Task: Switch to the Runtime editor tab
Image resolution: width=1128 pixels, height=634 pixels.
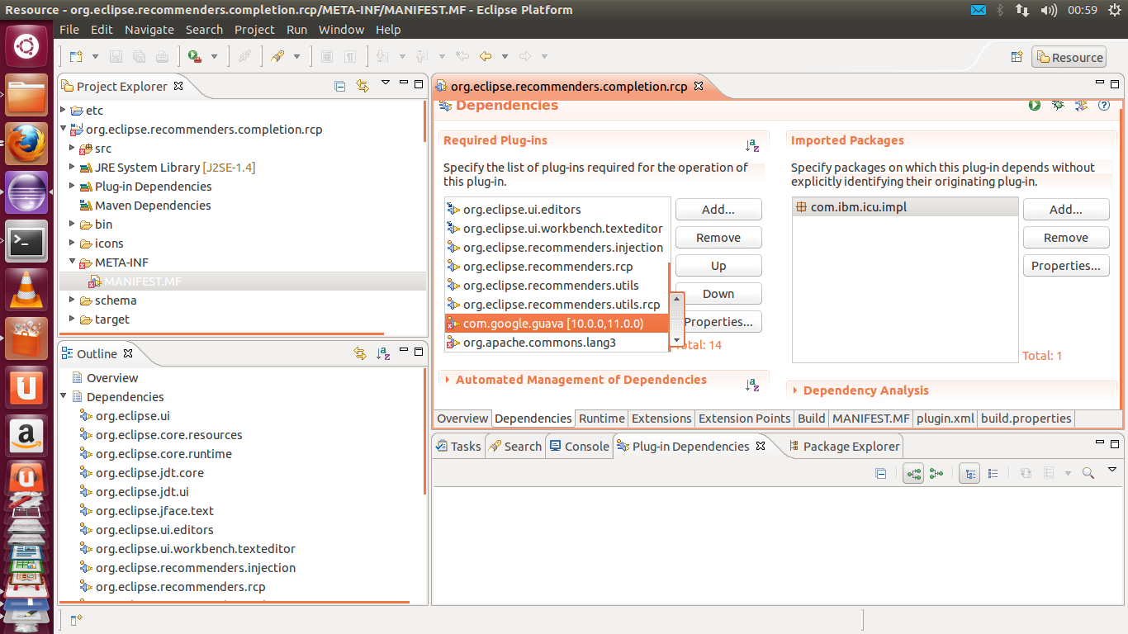Action: pos(601,419)
